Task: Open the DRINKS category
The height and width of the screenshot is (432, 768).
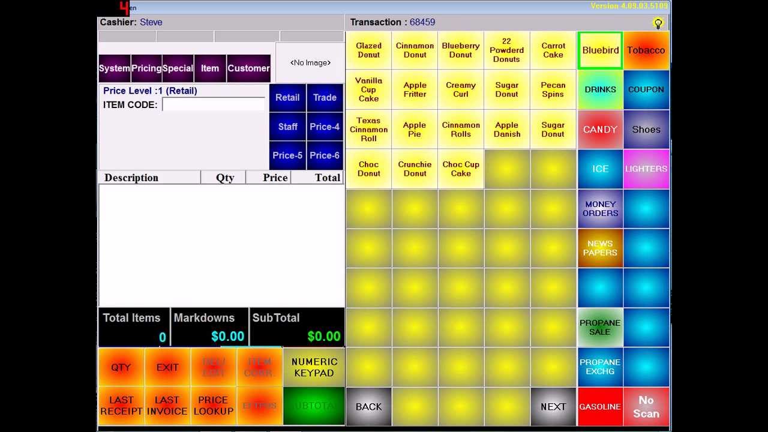Action: pos(600,89)
